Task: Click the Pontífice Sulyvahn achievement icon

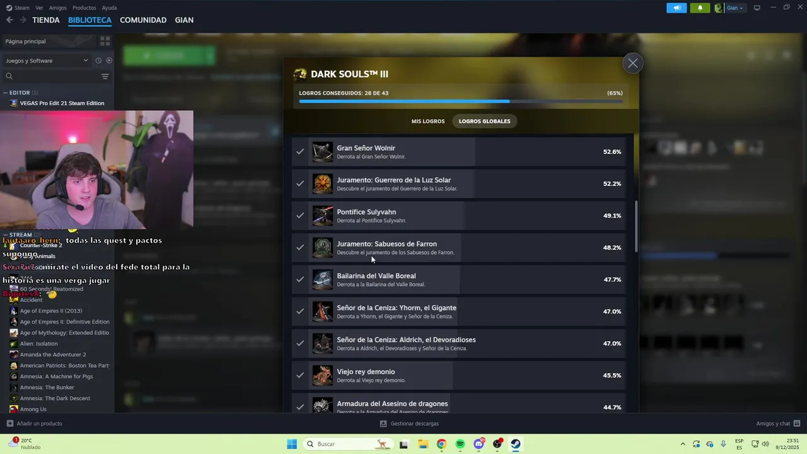Action: [x=323, y=216]
